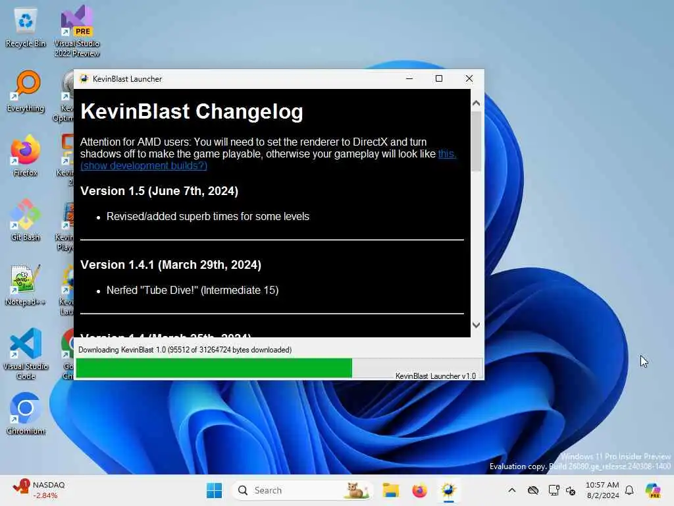Click "Revised/added superb times for some levels" text
The width and height of the screenshot is (674, 506).
click(208, 216)
